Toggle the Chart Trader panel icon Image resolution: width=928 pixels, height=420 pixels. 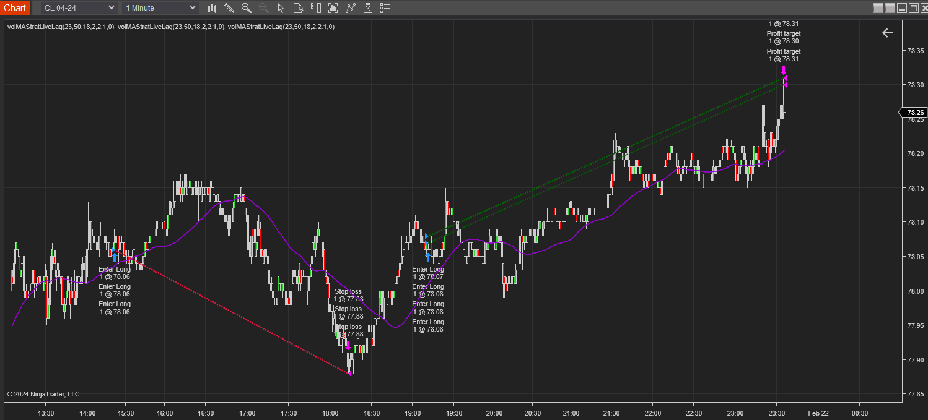click(x=316, y=8)
